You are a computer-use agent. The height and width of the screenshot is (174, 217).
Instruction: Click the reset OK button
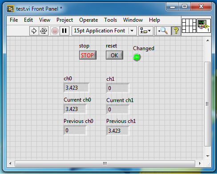[x=114, y=55]
